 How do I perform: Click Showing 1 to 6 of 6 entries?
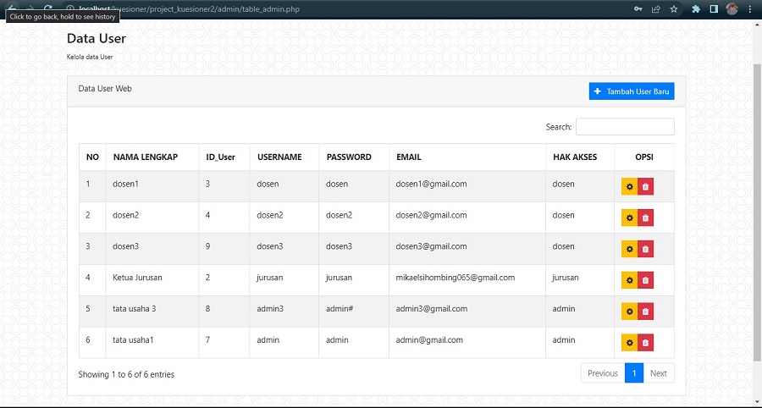[126, 374]
